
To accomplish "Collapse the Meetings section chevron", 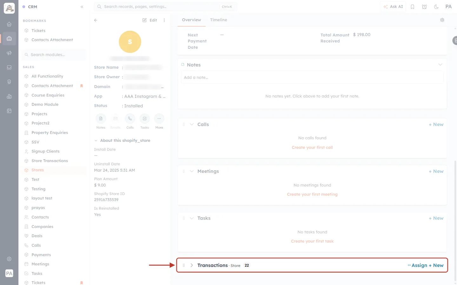I will (x=192, y=171).
